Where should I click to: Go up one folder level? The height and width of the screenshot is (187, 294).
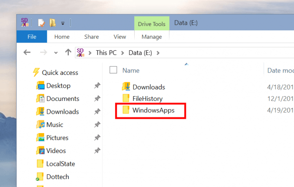[68, 52]
